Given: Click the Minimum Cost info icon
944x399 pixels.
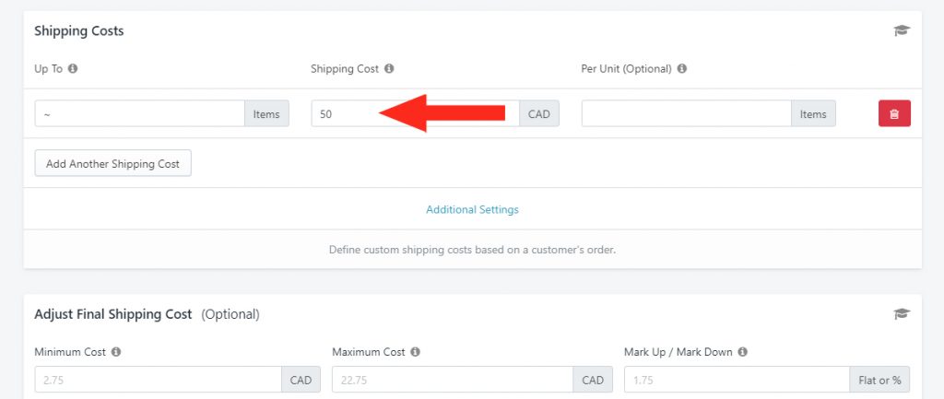Looking at the screenshot, I should coord(116,351).
